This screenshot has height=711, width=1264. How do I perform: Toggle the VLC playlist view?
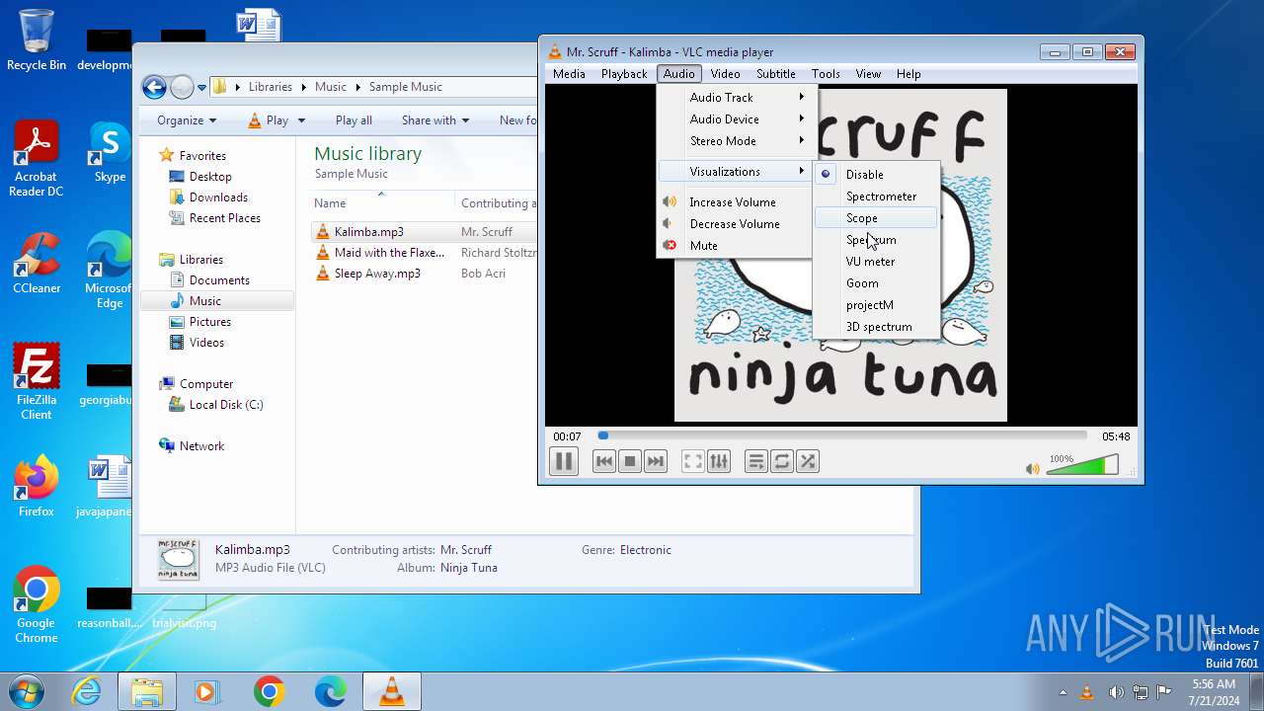click(x=756, y=461)
